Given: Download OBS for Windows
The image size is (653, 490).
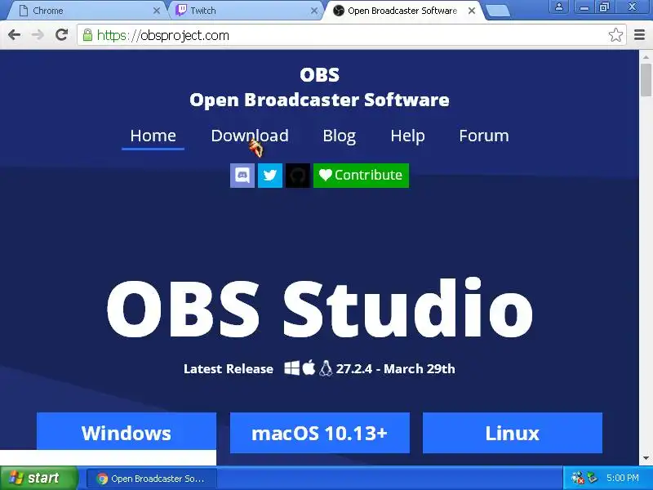Looking at the screenshot, I should point(127,433).
